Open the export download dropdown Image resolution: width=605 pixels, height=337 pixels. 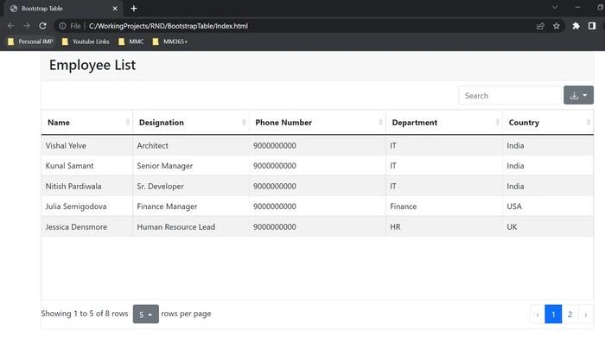[578, 95]
